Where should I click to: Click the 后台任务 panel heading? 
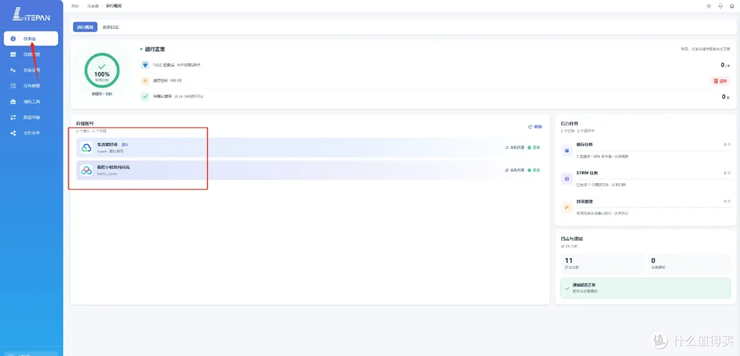click(x=569, y=123)
